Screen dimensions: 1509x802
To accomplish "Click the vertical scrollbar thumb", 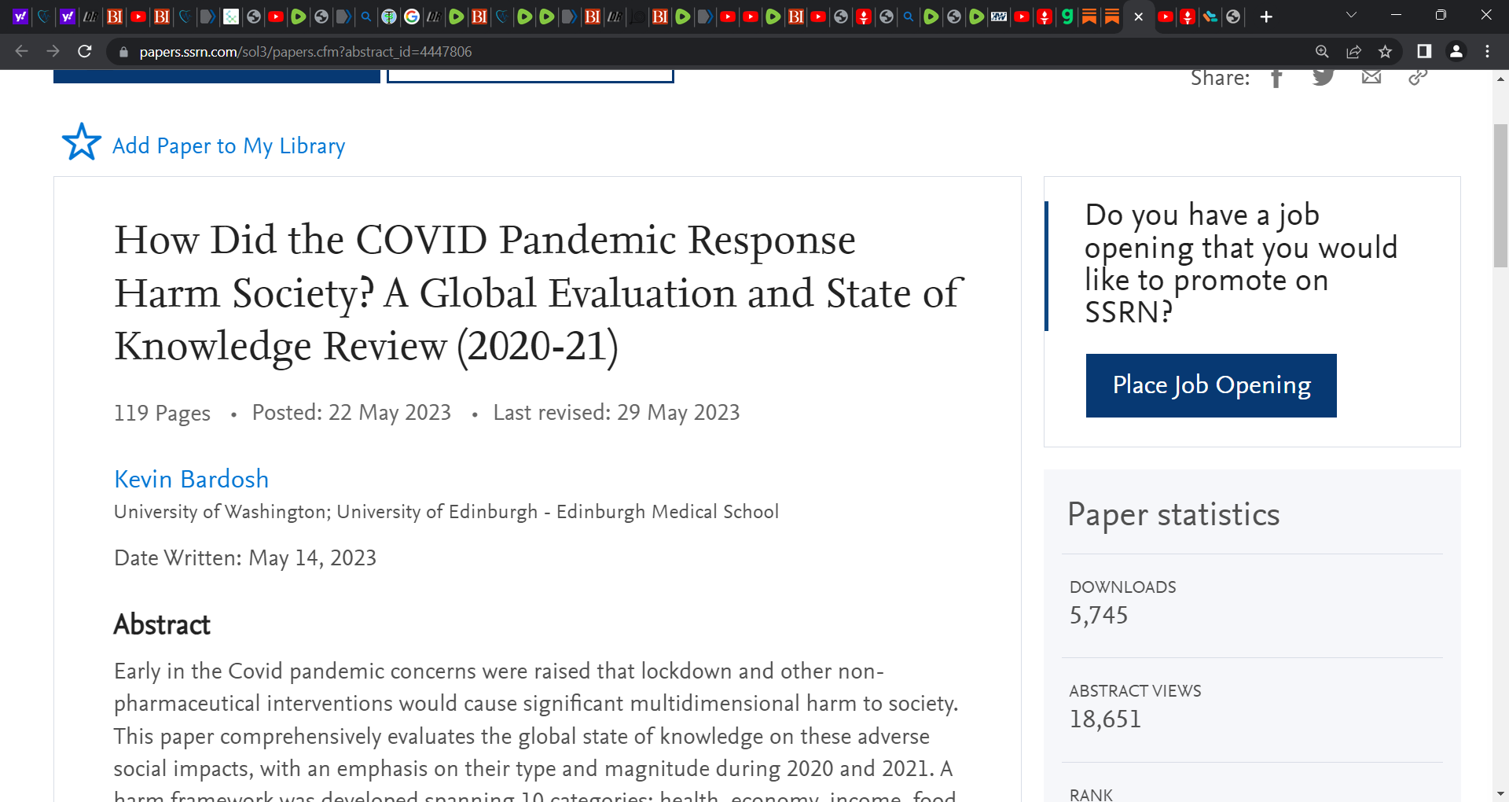I will pyautogui.click(x=1500, y=196).
